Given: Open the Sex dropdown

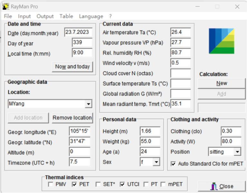Looking at the screenshot, I should click(156, 162).
